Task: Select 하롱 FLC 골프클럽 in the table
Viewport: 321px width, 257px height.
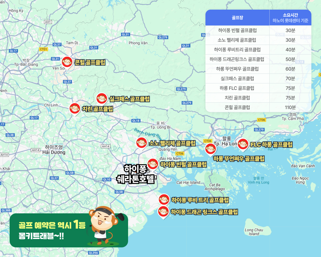Action: pos(237,88)
